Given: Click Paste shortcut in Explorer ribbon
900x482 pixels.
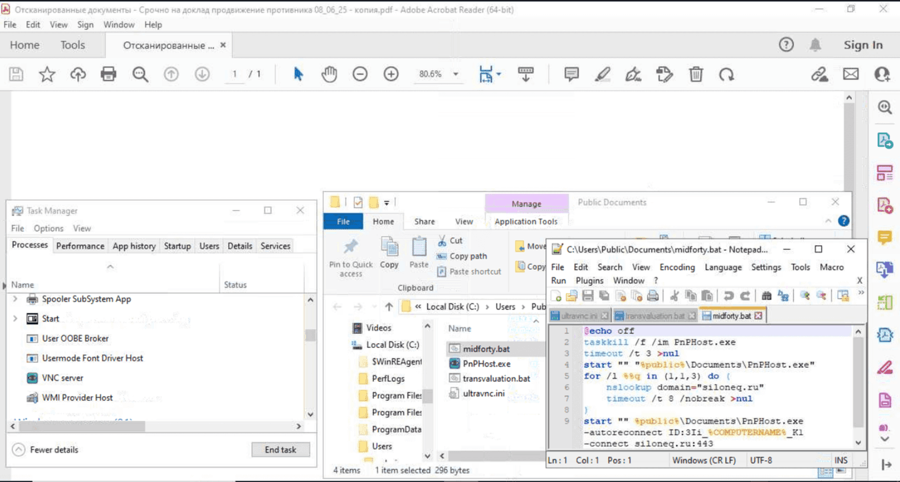Looking at the screenshot, I should click(x=469, y=271).
